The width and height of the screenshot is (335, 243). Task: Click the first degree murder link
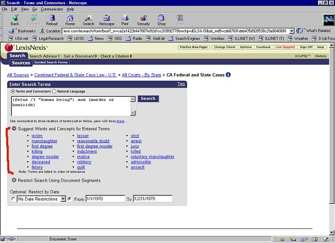(x=95, y=146)
